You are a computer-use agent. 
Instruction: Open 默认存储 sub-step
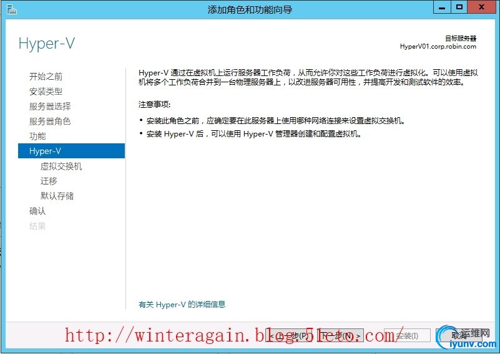(57, 196)
